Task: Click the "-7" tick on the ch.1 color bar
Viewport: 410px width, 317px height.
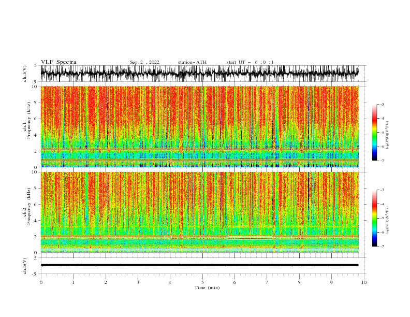Action: (x=382, y=161)
